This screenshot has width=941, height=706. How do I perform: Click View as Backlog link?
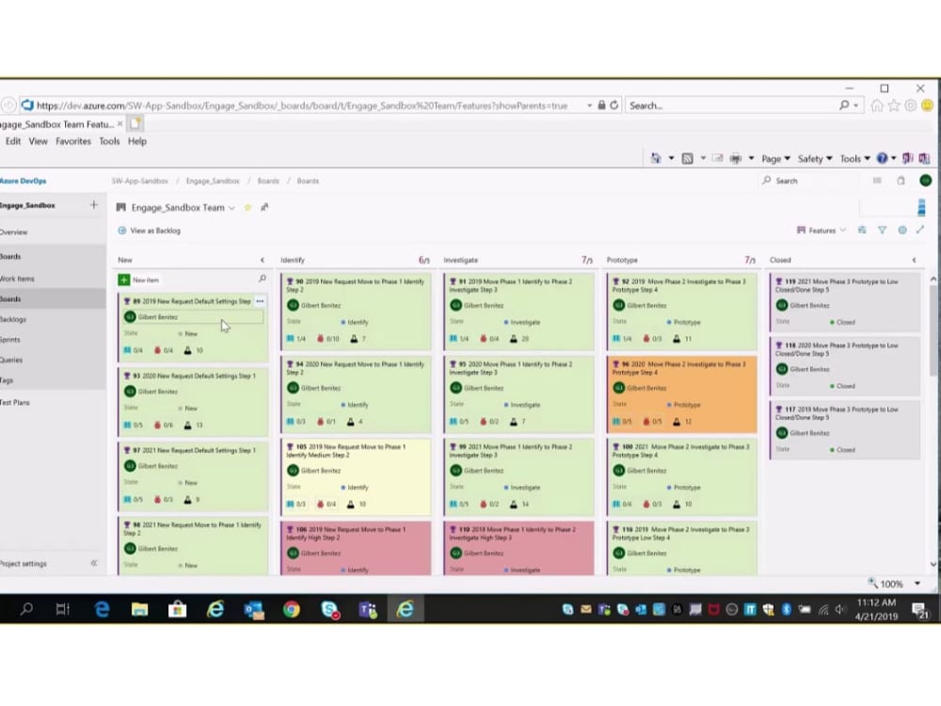tap(155, 231)
